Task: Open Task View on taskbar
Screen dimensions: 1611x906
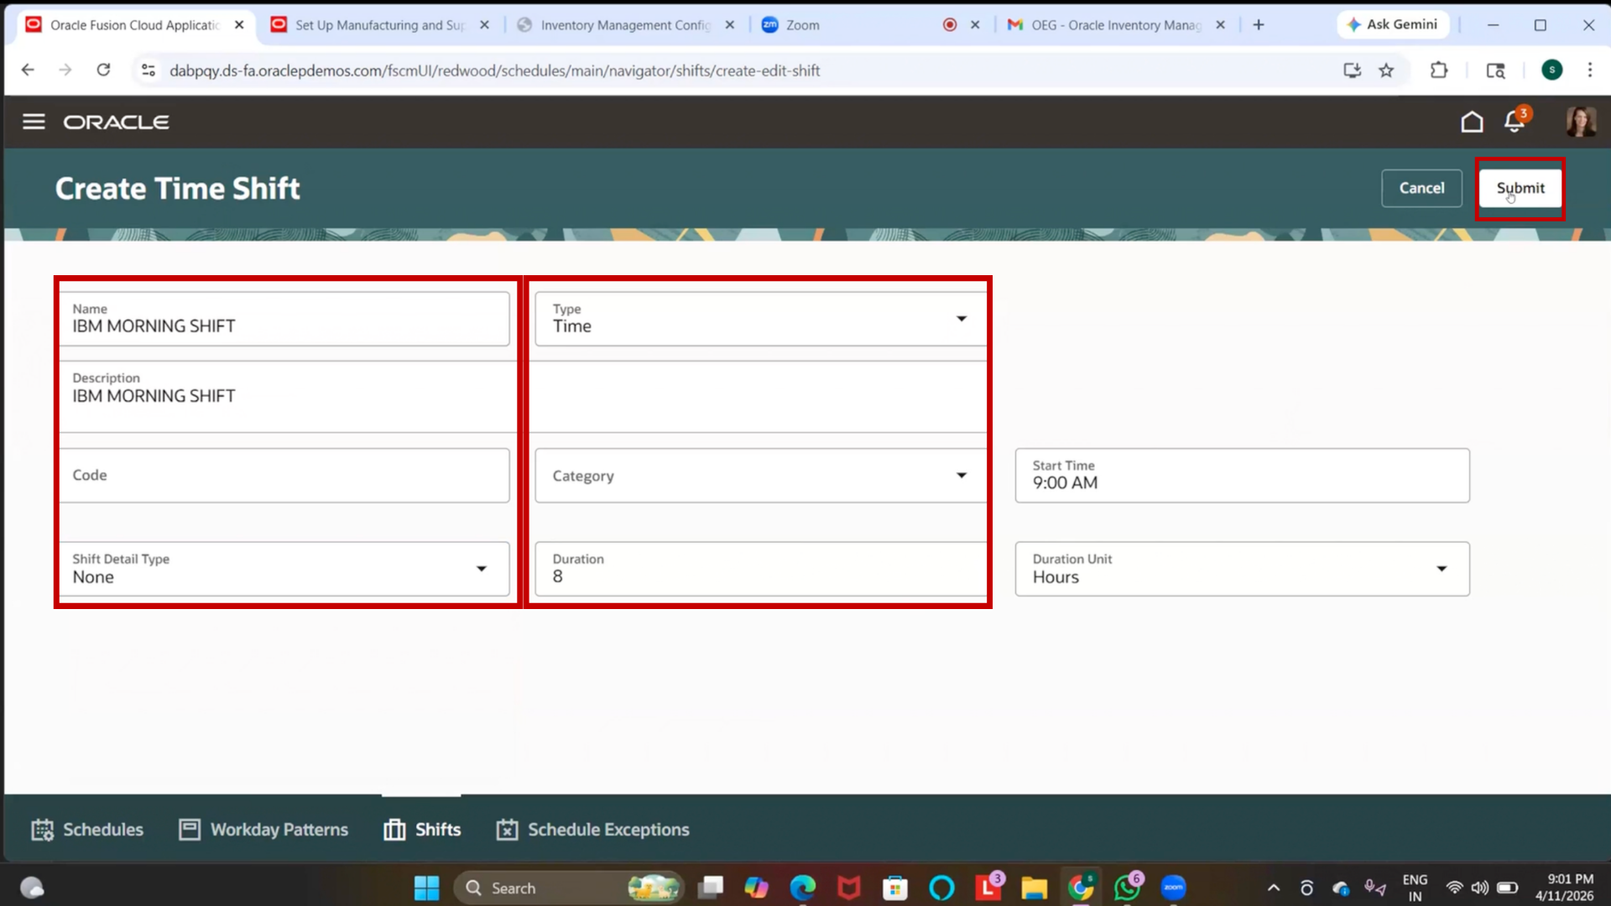Action: point(711,888)
